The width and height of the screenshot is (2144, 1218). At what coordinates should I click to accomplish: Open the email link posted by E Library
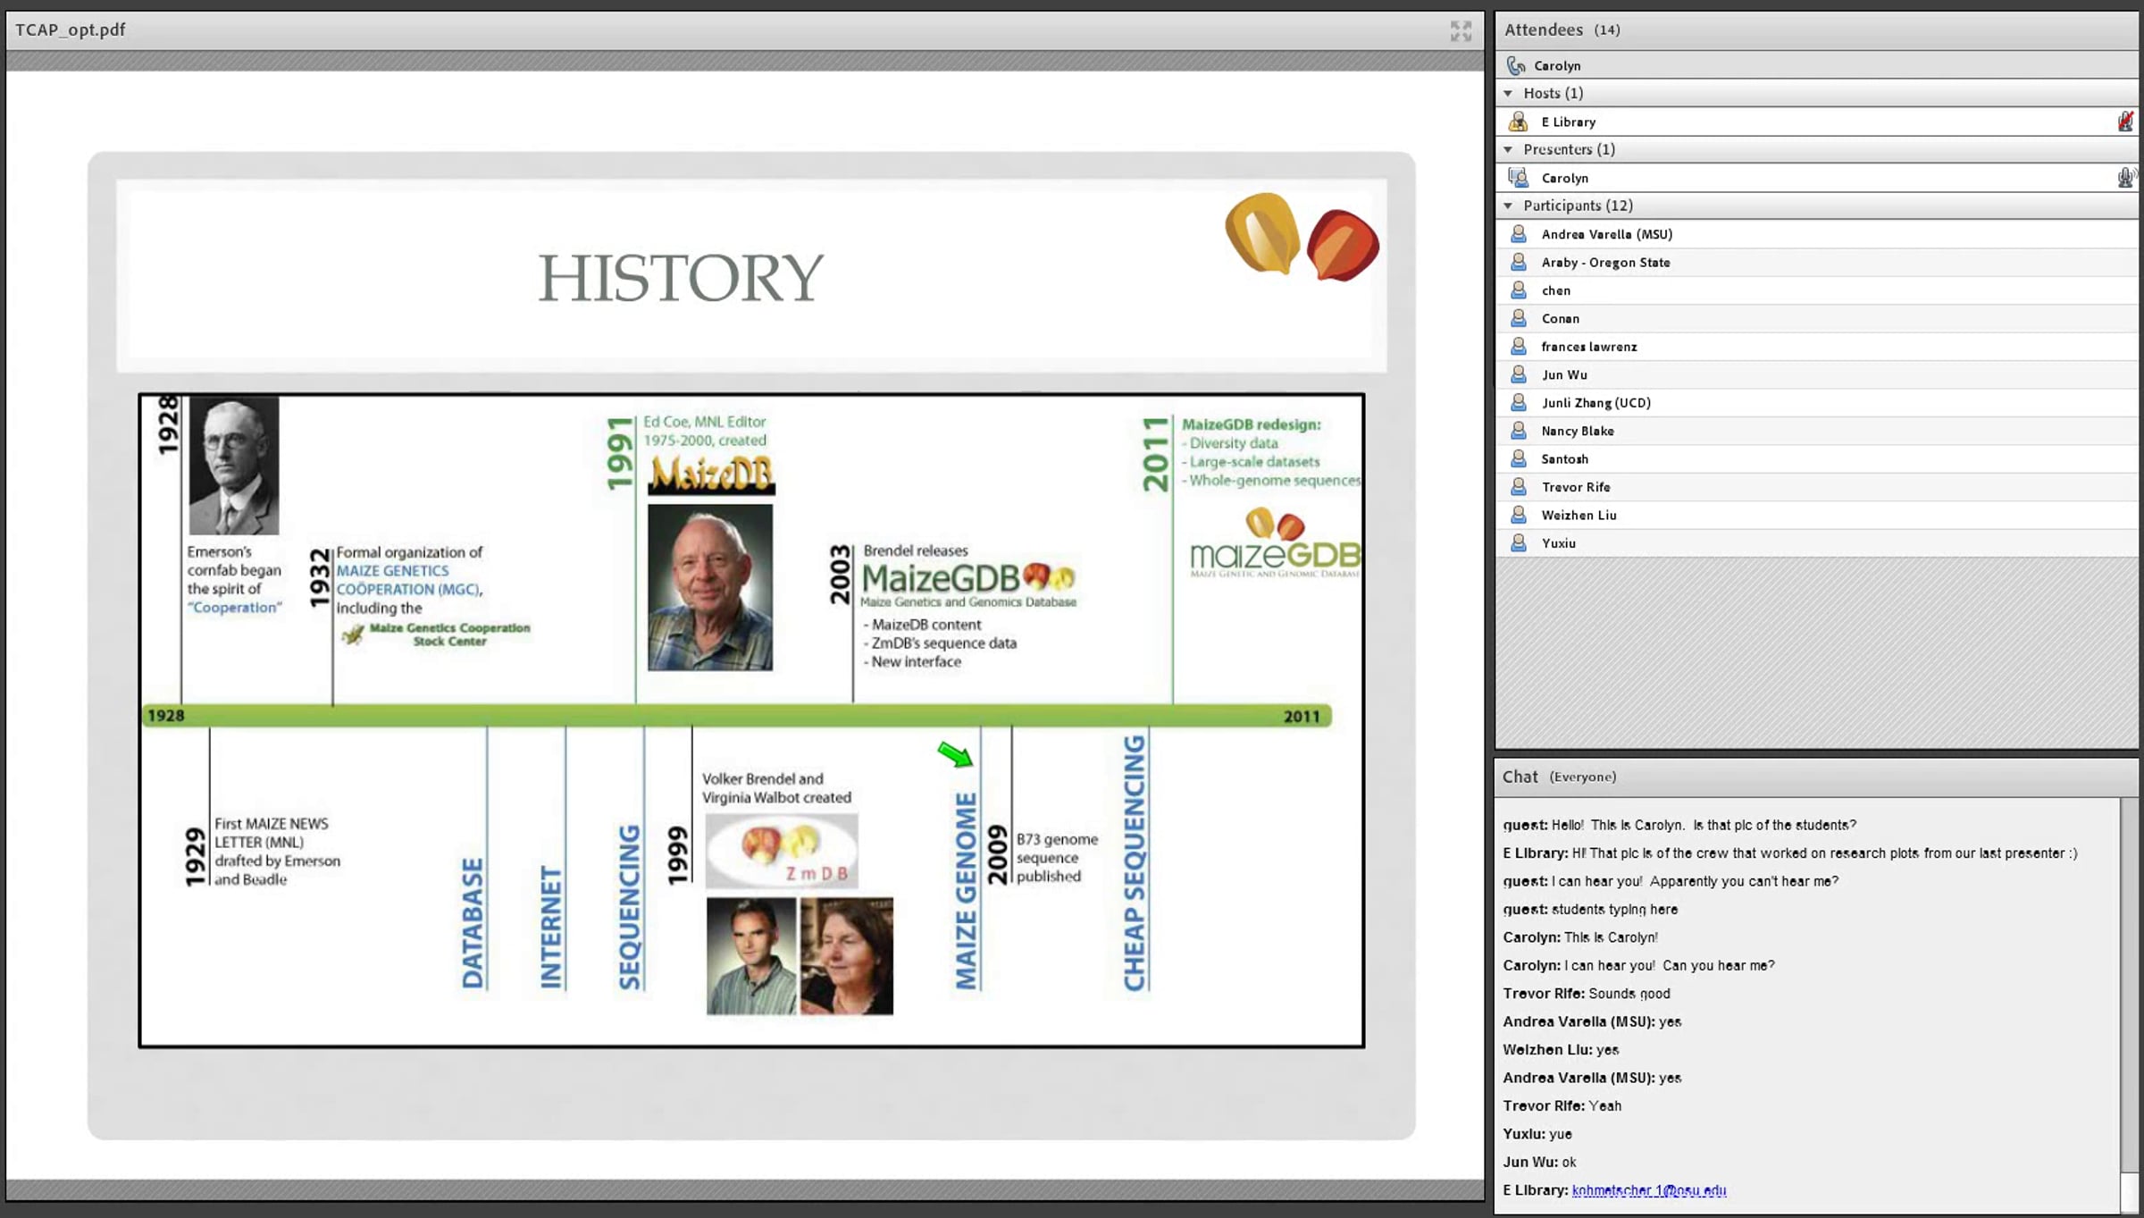(x=1648, y=1190)
